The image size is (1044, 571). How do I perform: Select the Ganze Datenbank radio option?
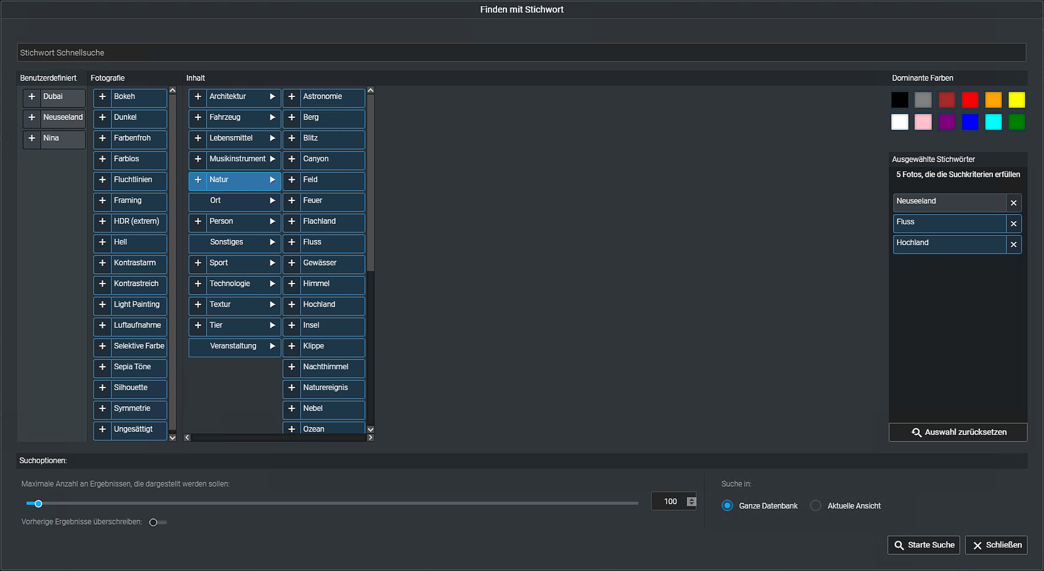pos(727,506)
